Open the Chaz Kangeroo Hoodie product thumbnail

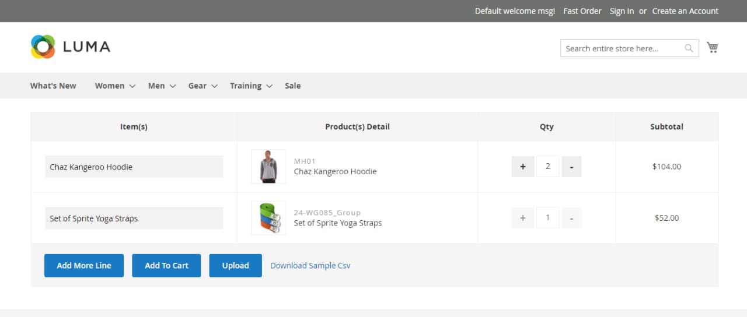tap(268, 167)
